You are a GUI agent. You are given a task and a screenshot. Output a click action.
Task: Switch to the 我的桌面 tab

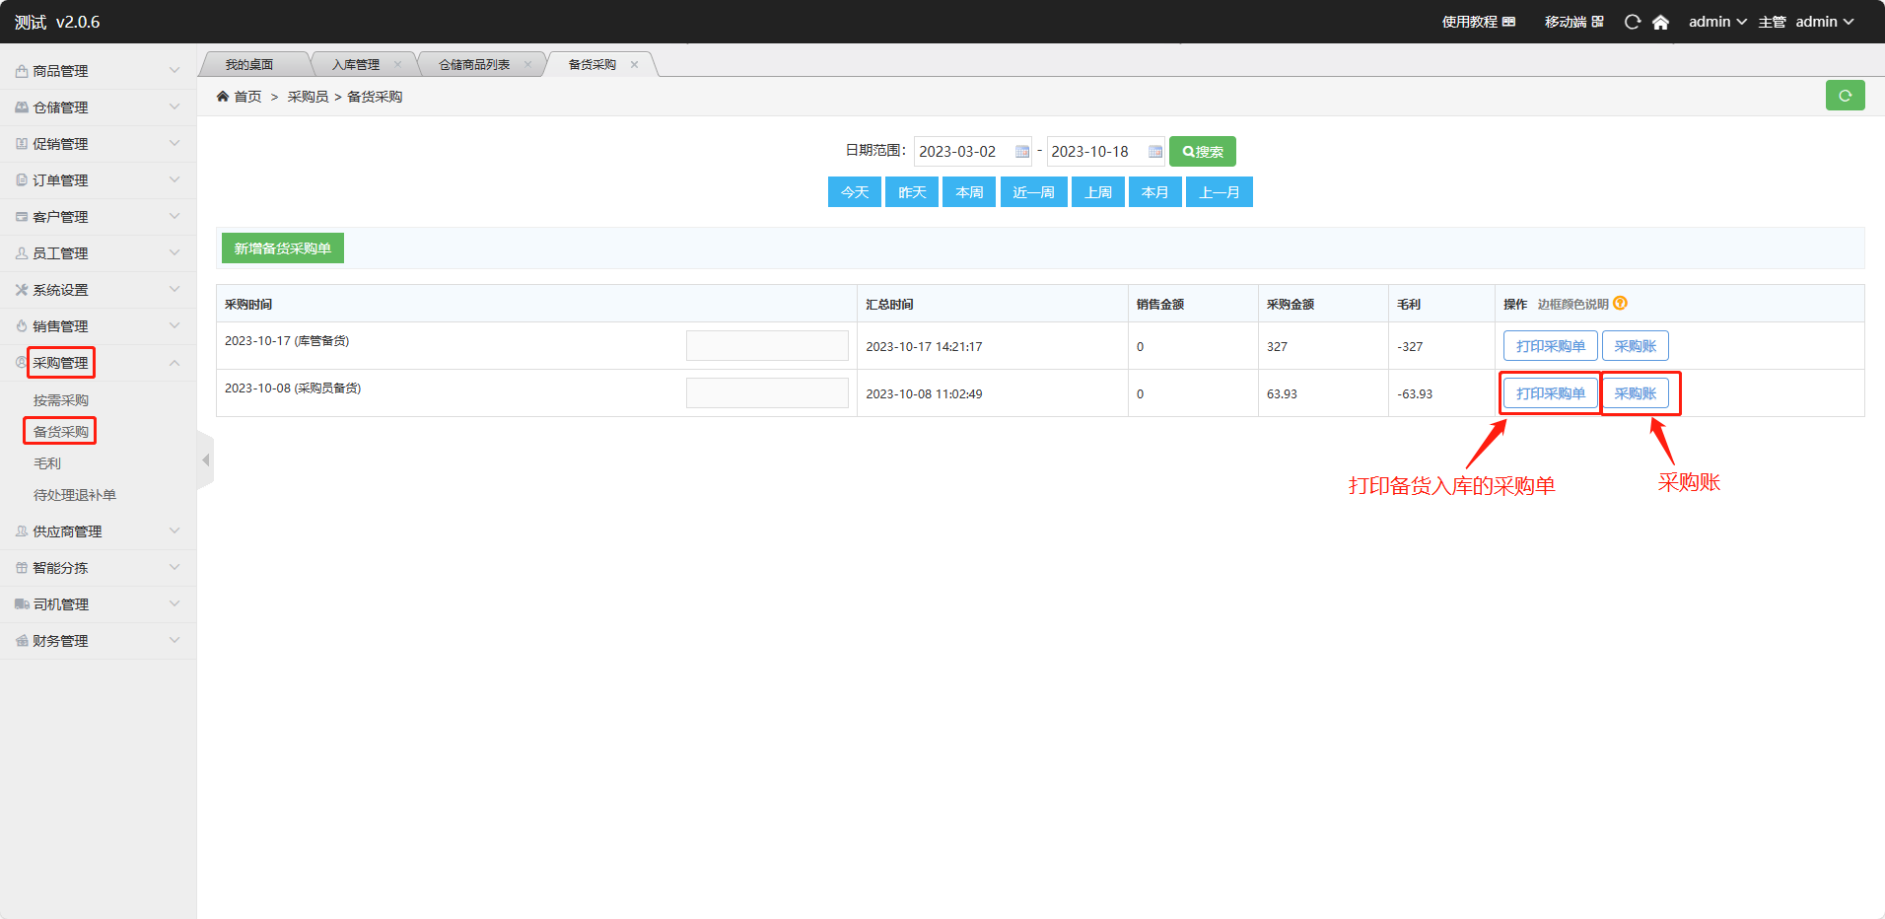click(249, 65)
